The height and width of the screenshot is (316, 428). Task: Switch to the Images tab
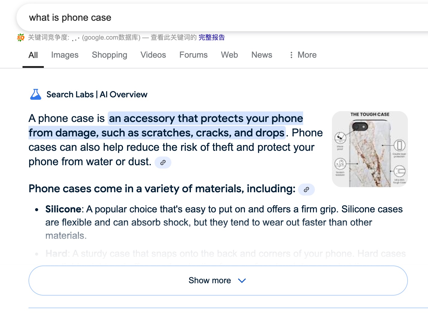pos(65,55)
